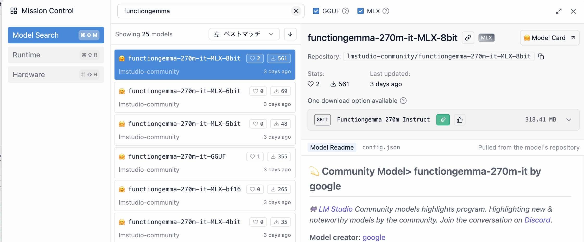Click the 265 downloads badge on MLX-bf16
The height and width of the screenshot is (242, 584).
[x=279, y=189]
